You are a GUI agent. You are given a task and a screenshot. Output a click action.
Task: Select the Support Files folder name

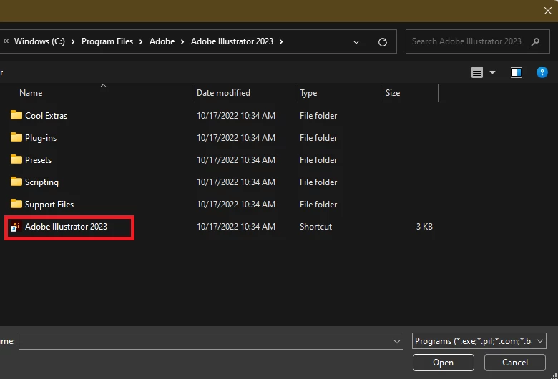[49, 205]
